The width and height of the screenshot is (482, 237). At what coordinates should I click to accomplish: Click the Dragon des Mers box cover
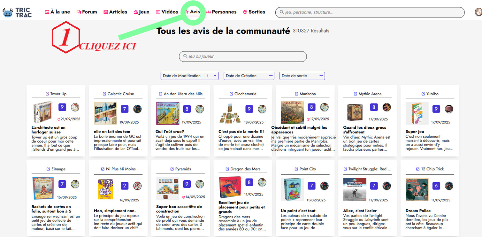(x=230, y=187)
